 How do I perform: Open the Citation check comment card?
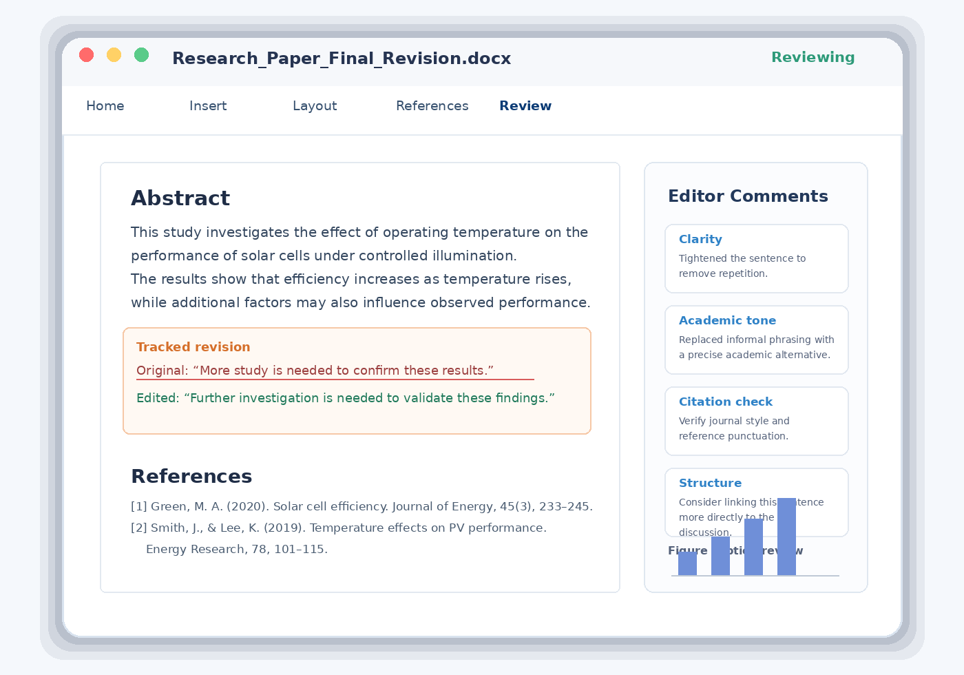pyautogui.click(x=757, y=421)
